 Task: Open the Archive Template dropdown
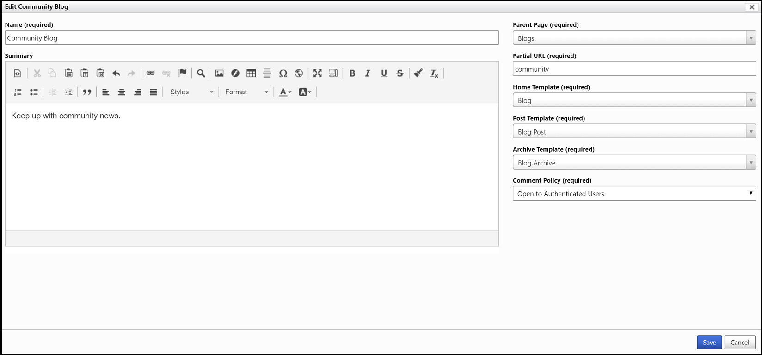pos(634,163)
